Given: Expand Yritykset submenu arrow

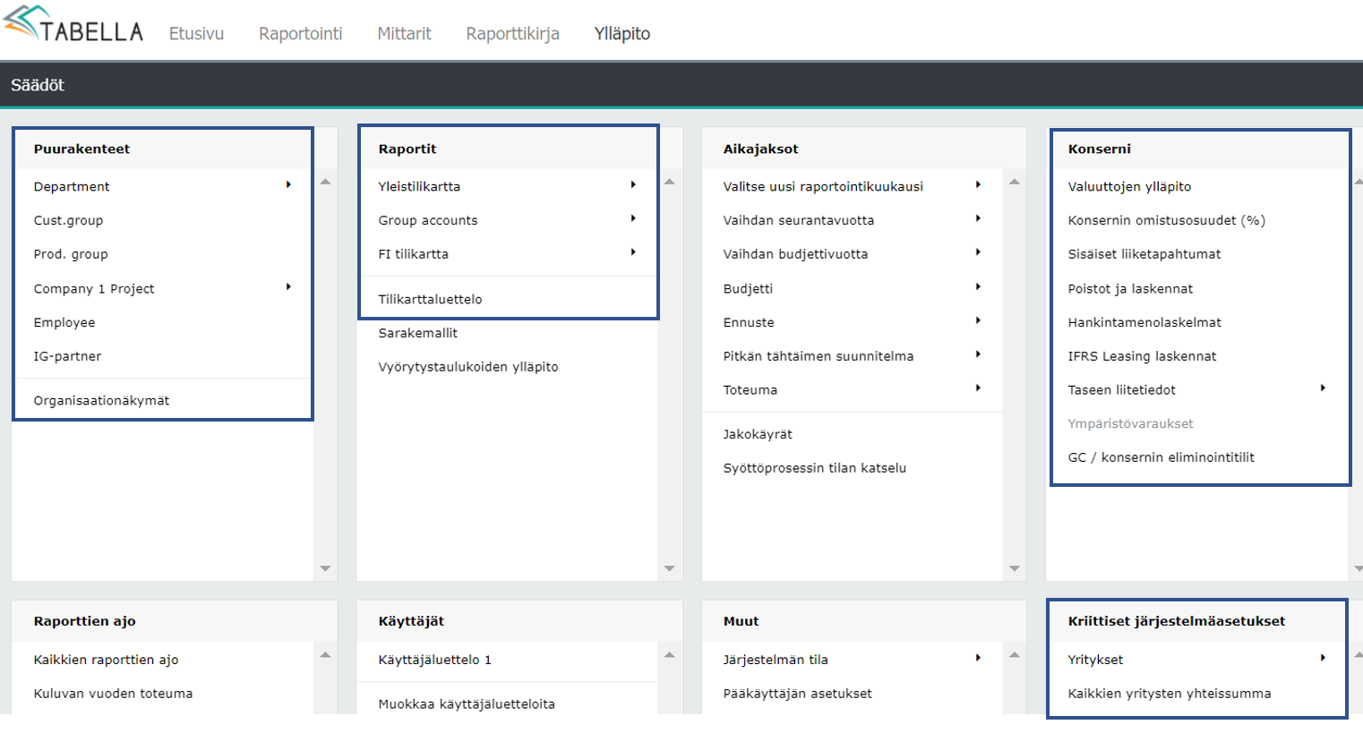Looking at the screenshot, I should pyautogui.click(x=1323, y=659).
